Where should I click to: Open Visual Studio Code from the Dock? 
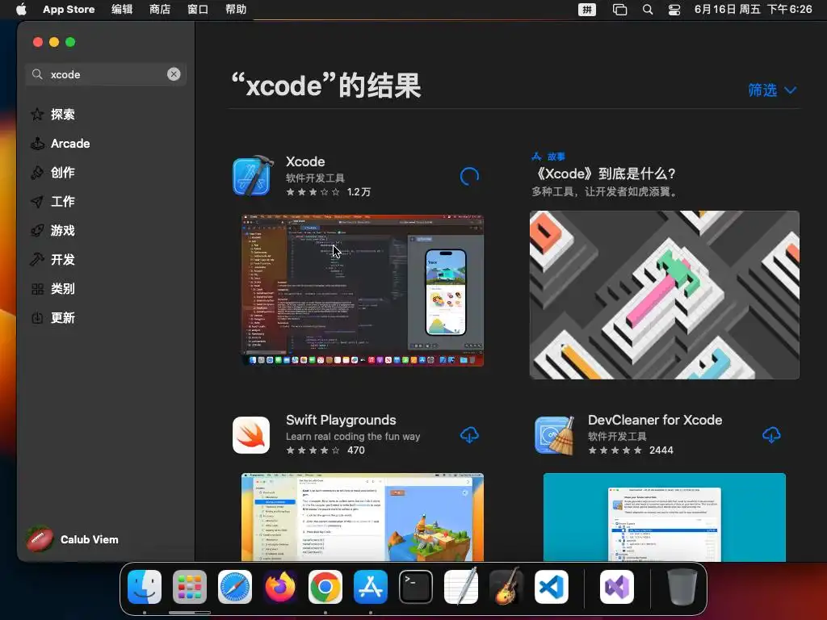click(552, 587)
